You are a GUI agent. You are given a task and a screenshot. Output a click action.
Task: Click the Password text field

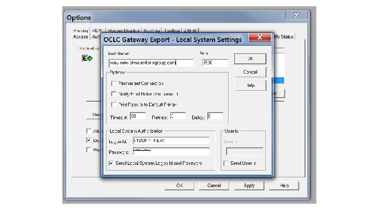click(x=171, y=151)
